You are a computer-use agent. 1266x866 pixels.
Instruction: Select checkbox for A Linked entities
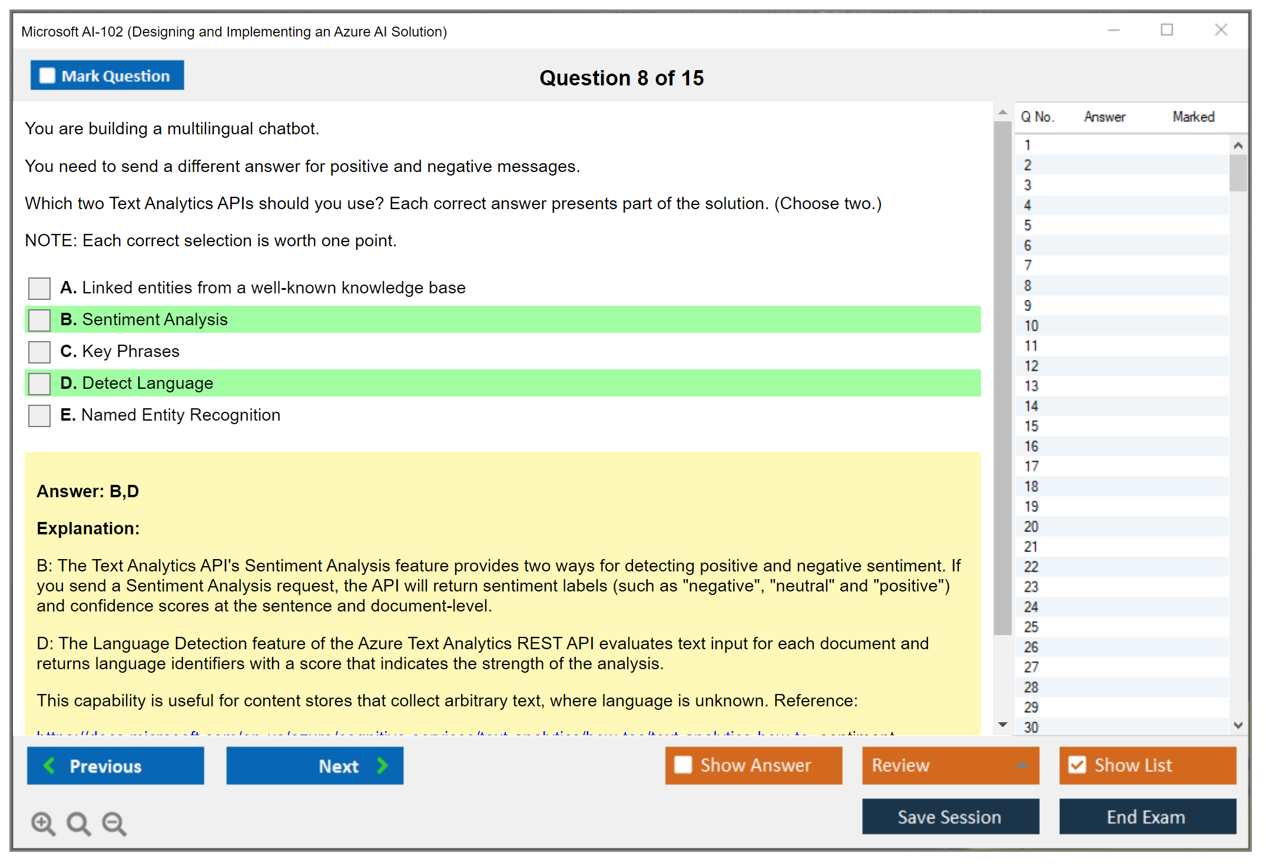coord(39,288)
